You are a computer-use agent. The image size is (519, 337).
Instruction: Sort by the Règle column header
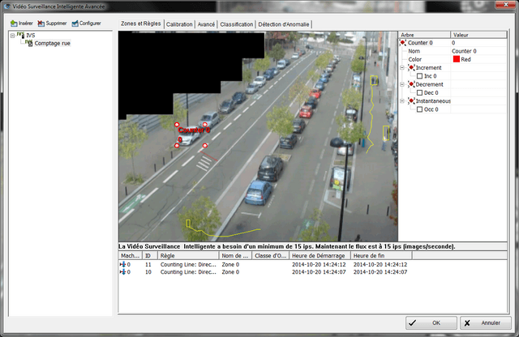(188, 256)
